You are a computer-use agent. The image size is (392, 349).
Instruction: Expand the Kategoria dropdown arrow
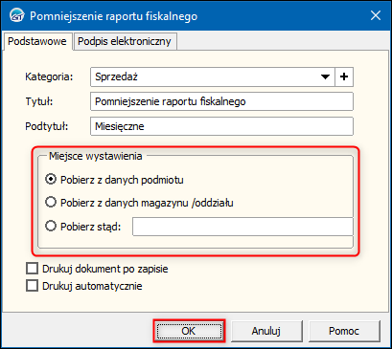pyautogui.click(x=325, y=76)
